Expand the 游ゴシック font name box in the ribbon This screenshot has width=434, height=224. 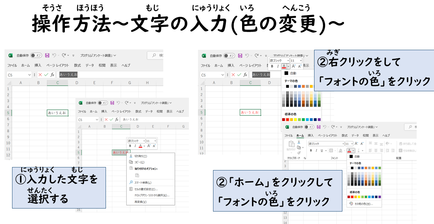[x=343, y=144]
